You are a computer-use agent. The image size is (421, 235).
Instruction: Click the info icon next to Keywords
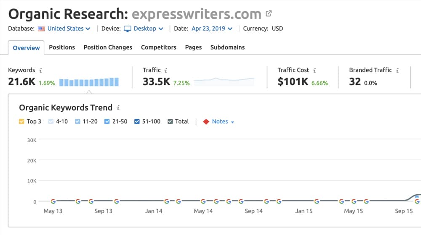41,70
